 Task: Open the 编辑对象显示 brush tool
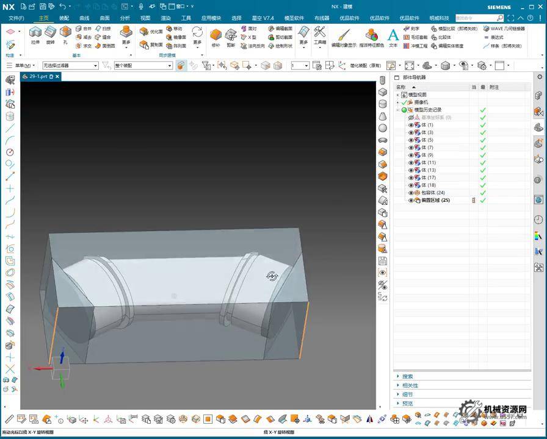pos(344,36)
